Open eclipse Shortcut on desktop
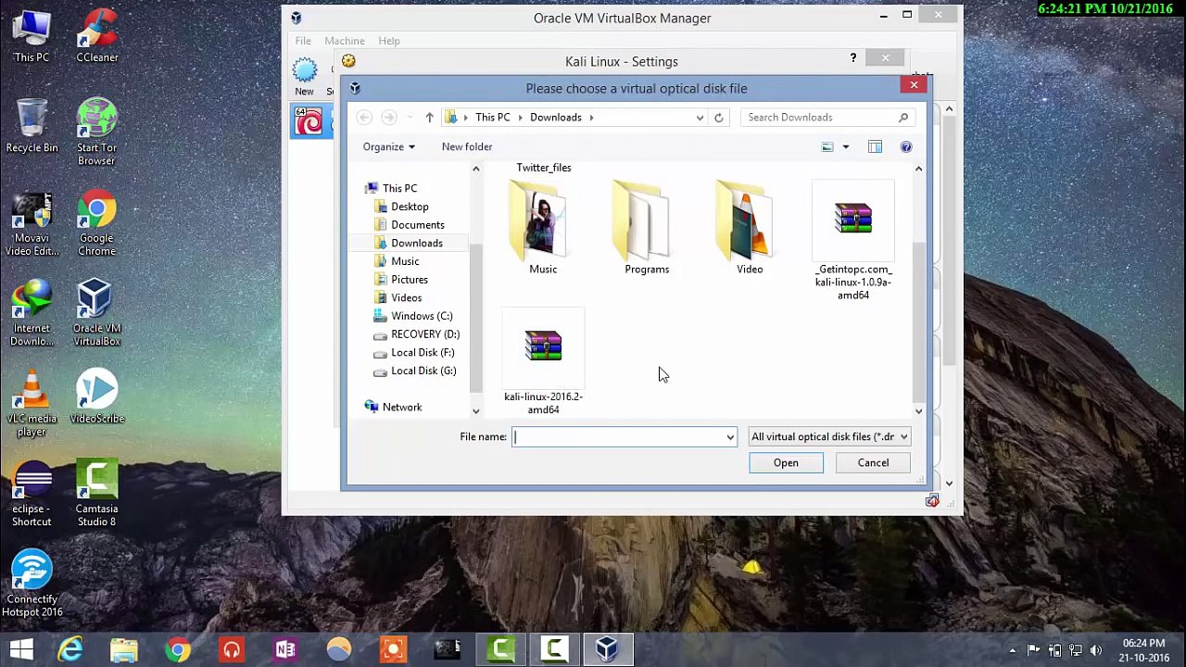1186x667 pixels. [32, 494]
